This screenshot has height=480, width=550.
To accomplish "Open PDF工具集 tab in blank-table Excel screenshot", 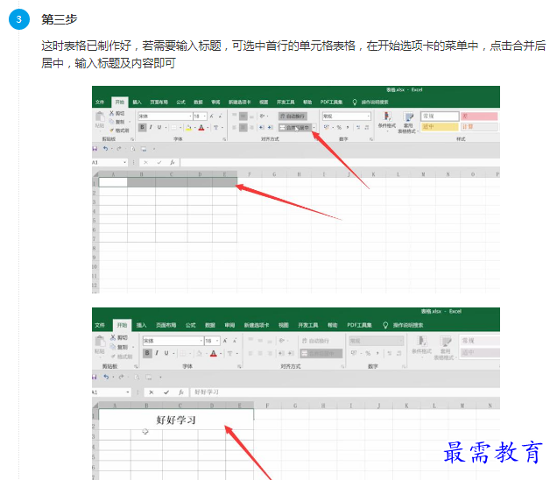I will tap(331, 102).
